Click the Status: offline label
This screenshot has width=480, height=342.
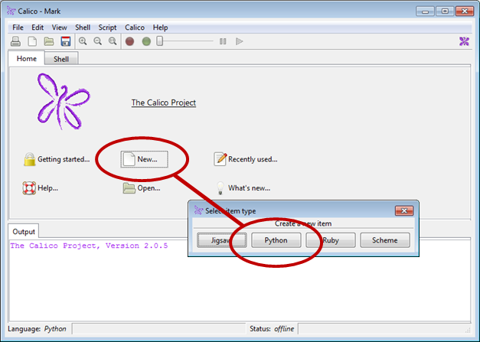[x=272, y=329]
